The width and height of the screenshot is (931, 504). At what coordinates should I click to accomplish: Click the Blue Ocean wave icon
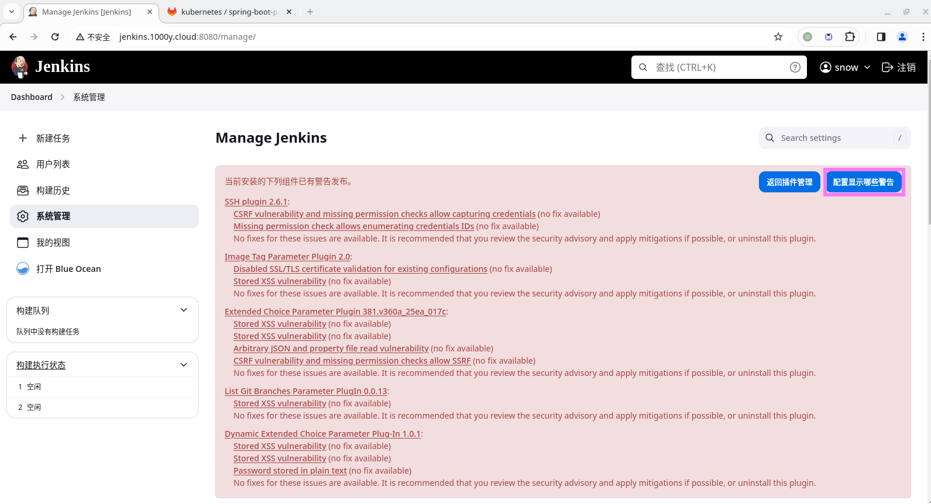tap(23, 269)
